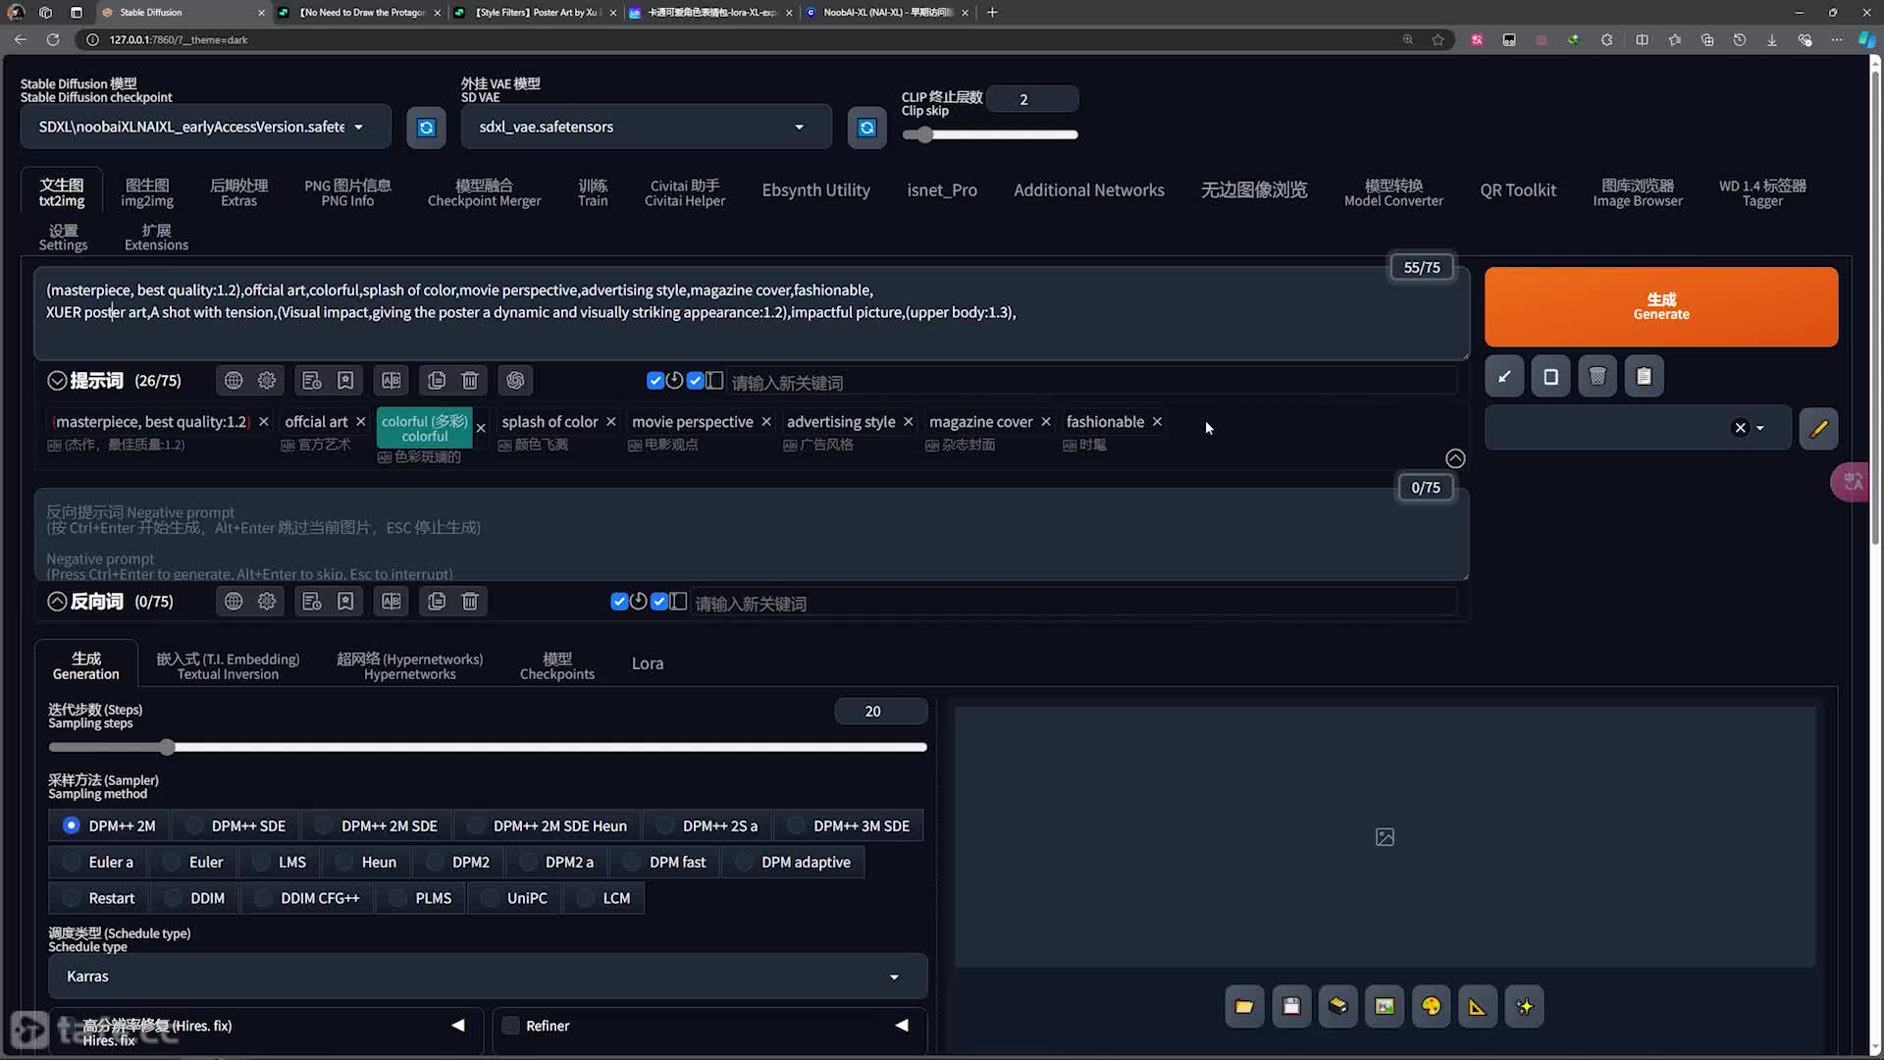Click the trash bin icon to clear the prompt
Viewport: 1884px width, 1060px height.
click(x=1597, y=376)
